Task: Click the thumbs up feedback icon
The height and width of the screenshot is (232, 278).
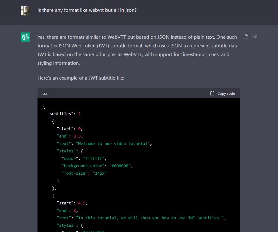Action: click(x=246, y=36)
